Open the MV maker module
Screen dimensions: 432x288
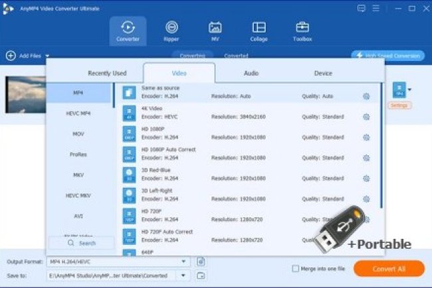click(215, 31)
